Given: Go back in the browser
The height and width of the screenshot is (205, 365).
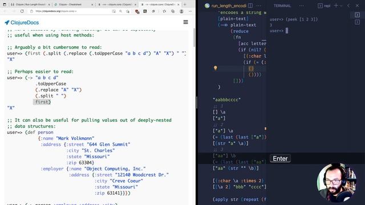Looking at the screenshot, I should click(5, 11).
